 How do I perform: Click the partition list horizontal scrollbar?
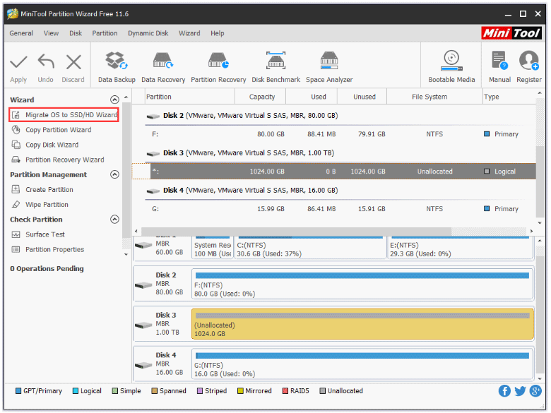pos(297,231)
